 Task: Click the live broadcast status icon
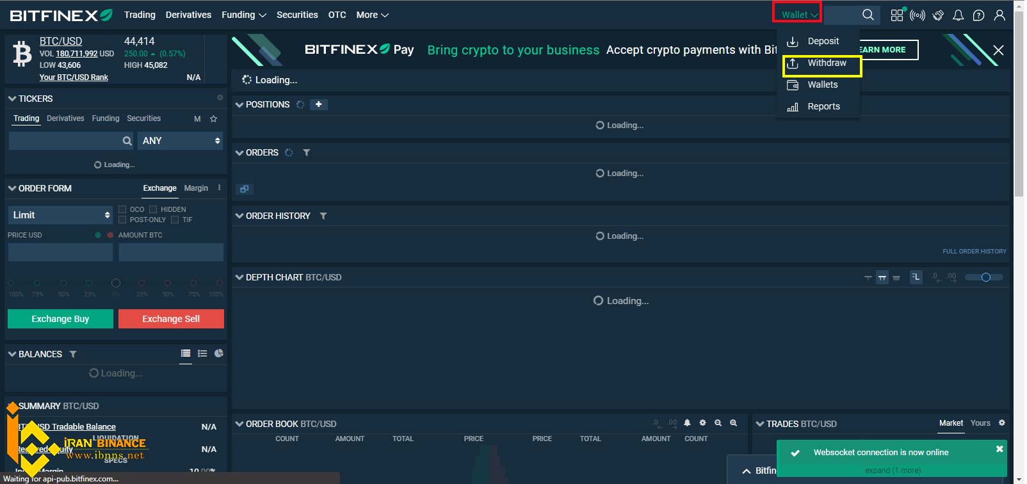(x=918, y=15)
